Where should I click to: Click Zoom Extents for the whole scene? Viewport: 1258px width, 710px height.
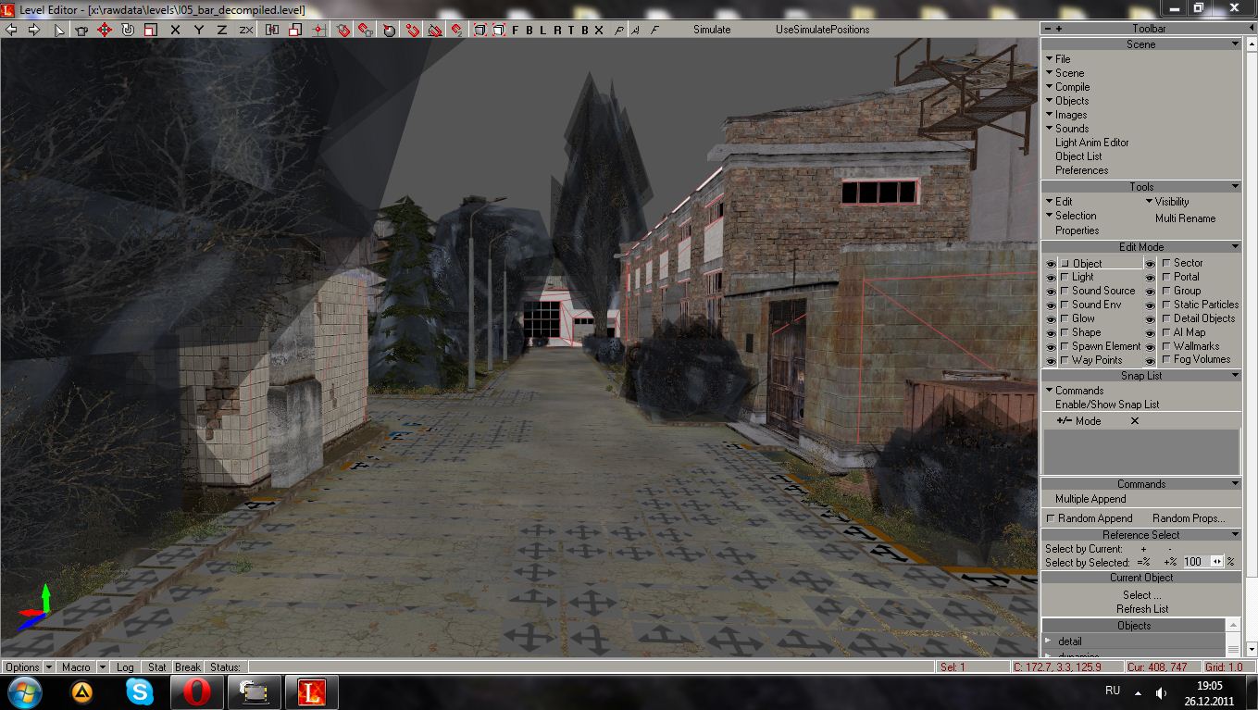(x=480, y=30)
